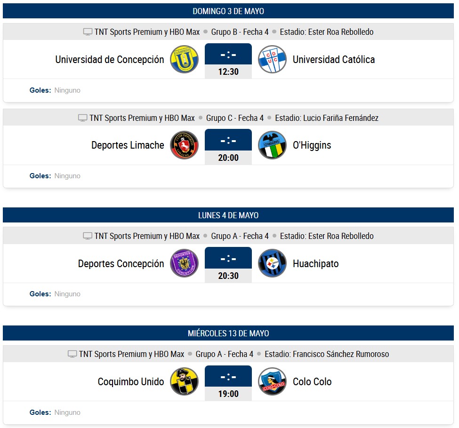This screenshot has height=428, width=459.
Task: Open Universidad Católica team name link
Action: 334,59
